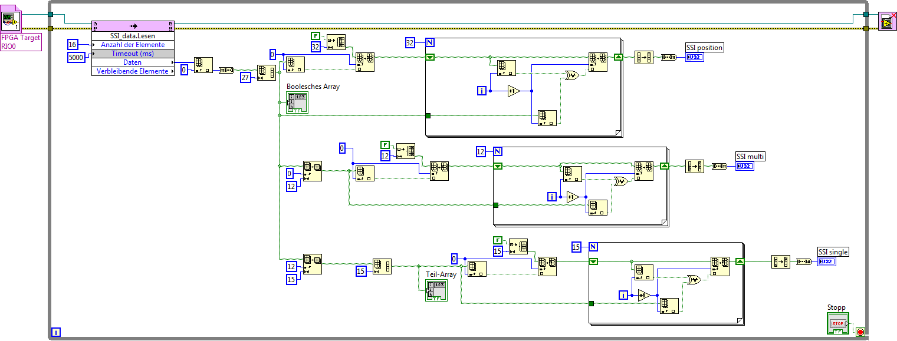Click the Stopp button terminal
The height and width of the screenshot is (341, 897).
837,323
